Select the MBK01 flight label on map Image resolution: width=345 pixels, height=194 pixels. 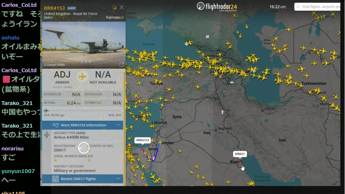pos(240,154)
